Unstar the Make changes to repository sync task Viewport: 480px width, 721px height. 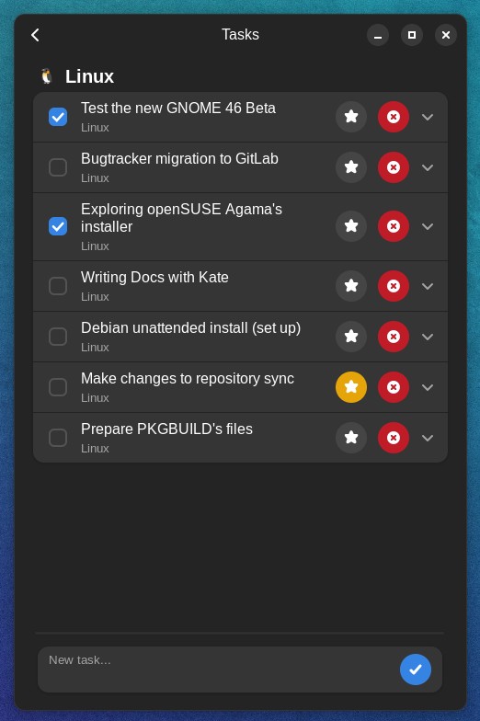coord(351,387)
